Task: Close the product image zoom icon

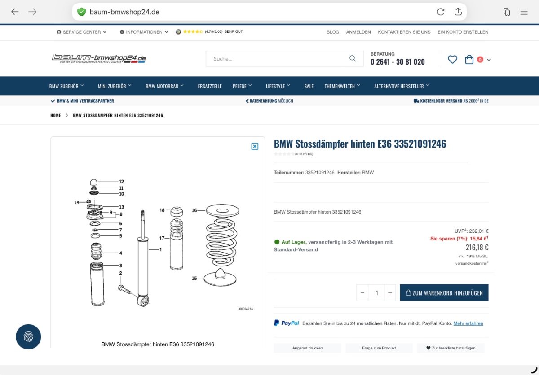Action: point(255,146)
